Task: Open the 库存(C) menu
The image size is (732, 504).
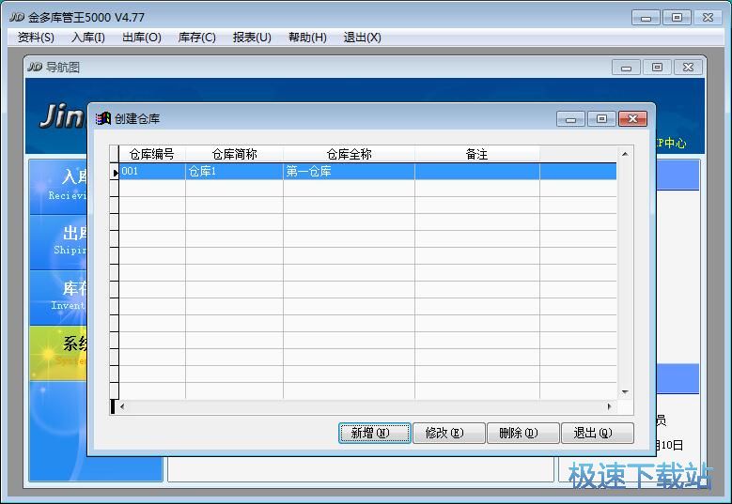Action: 197,38
